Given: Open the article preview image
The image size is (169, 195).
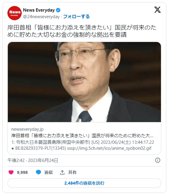Looking at the screenshot, I should click(x=84, y=82).
